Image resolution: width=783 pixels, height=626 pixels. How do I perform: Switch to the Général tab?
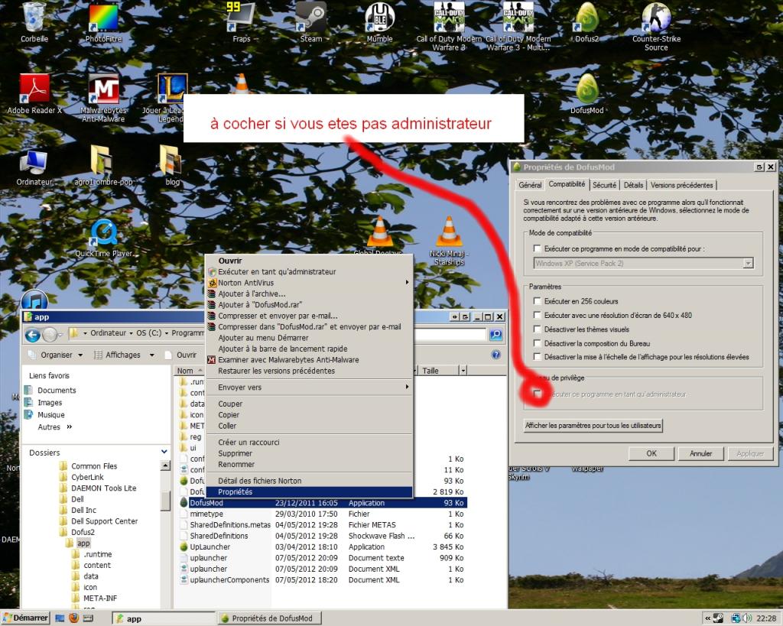tap(530, 185)
